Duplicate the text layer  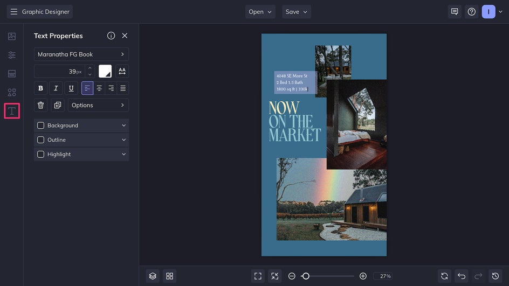(58, 105)
